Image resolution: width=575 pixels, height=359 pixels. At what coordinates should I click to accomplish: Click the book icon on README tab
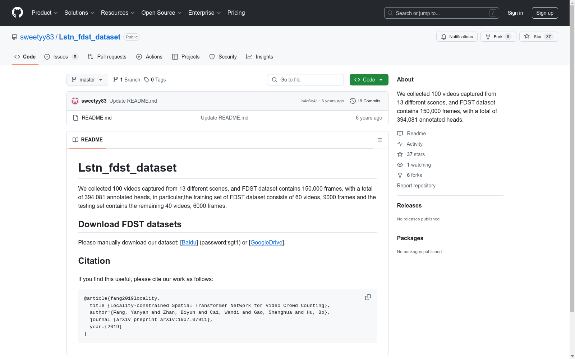[x=75, y=140]
